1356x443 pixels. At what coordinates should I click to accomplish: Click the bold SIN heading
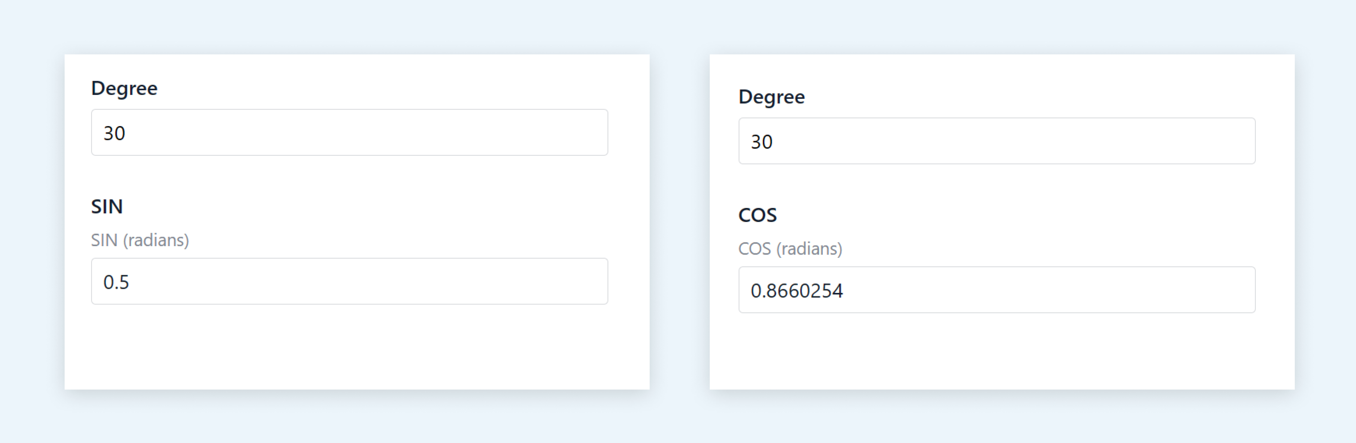[x=107, y=206]
